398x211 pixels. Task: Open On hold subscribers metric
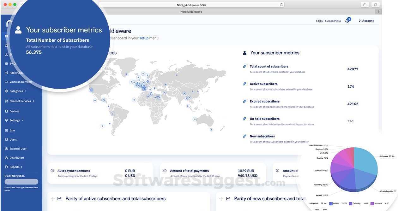click(265, 119)
